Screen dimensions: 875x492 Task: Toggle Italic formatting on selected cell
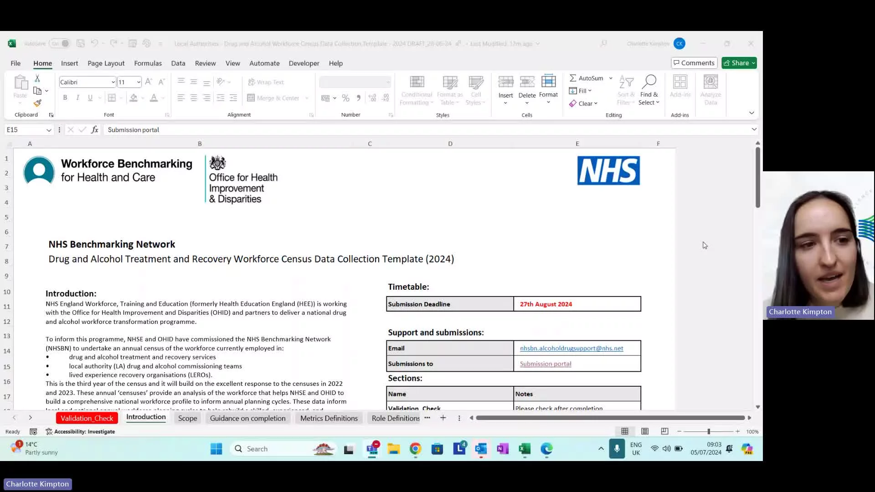77,98
